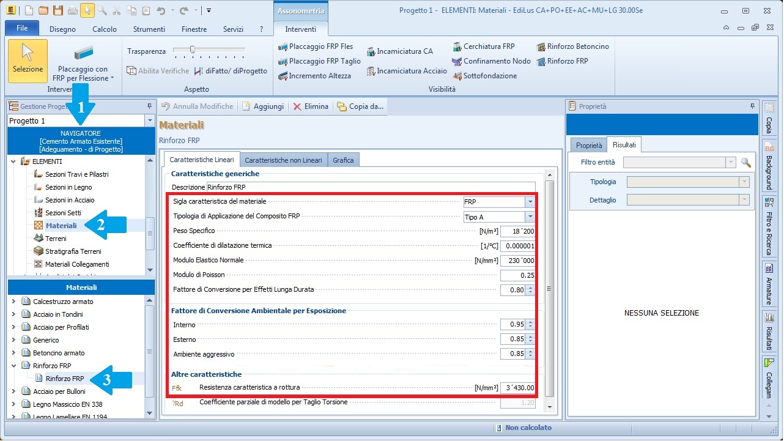Screen dimensions: 784x441
Task: Open the Strumenti ribbon tab
Action: 149,29
